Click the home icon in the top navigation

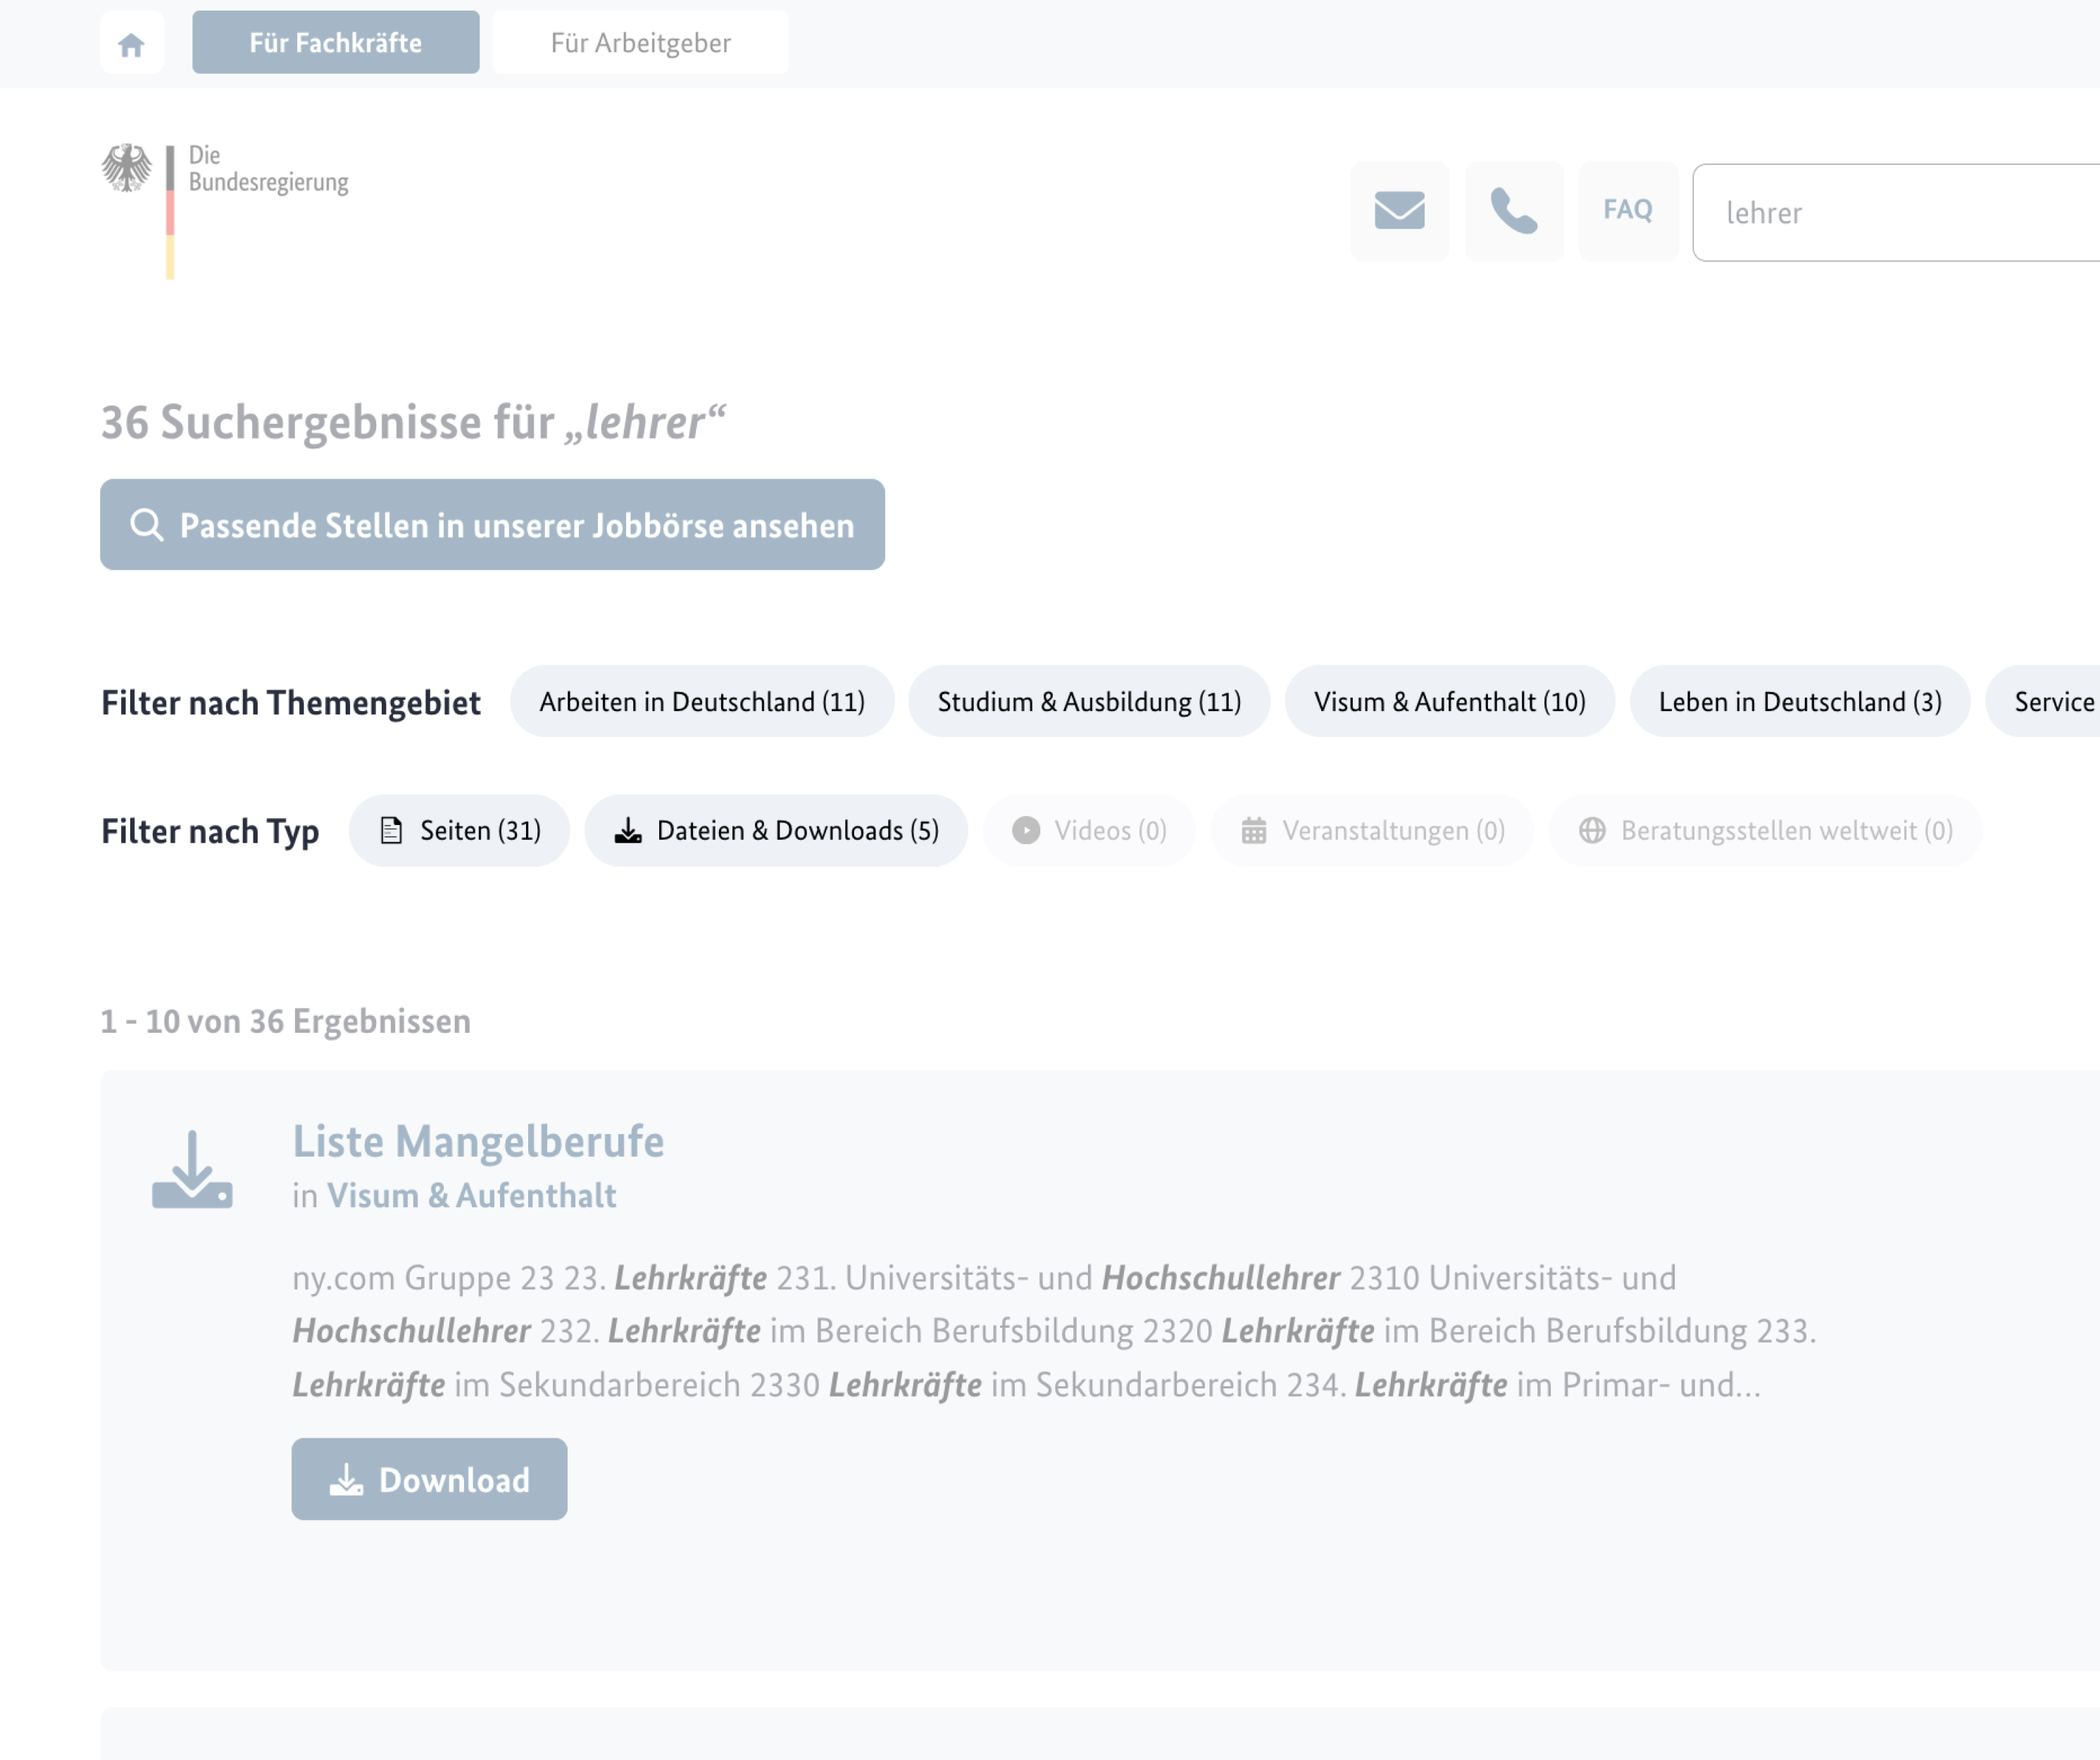(131, 42)
